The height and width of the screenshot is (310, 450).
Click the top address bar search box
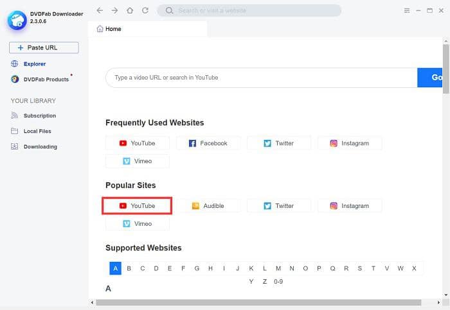pos(249,10)
